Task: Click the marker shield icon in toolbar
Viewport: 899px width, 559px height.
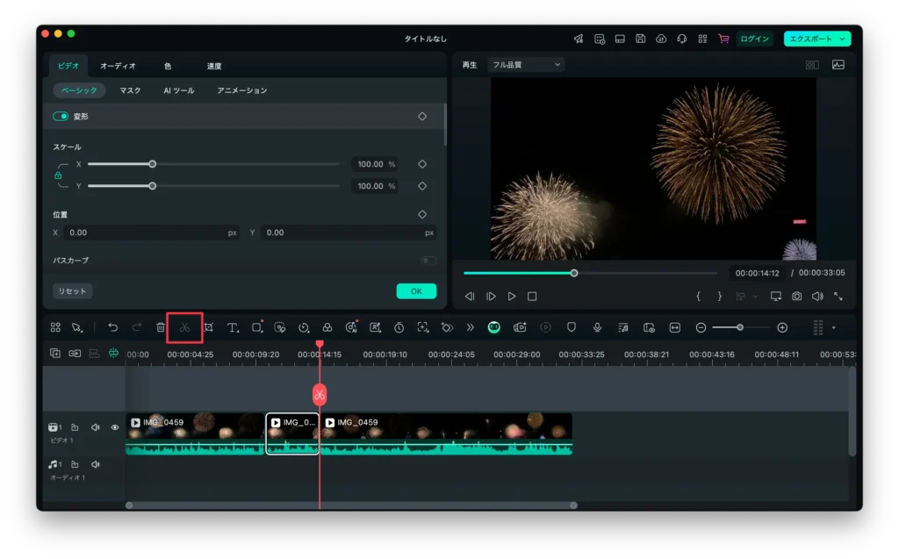Action: coord(572,327)
